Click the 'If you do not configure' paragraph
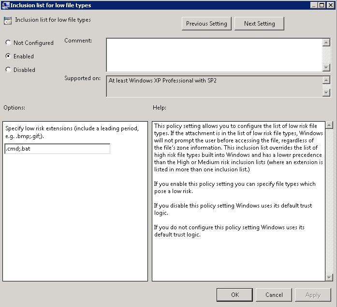337x307 pixels. (229, 231)
